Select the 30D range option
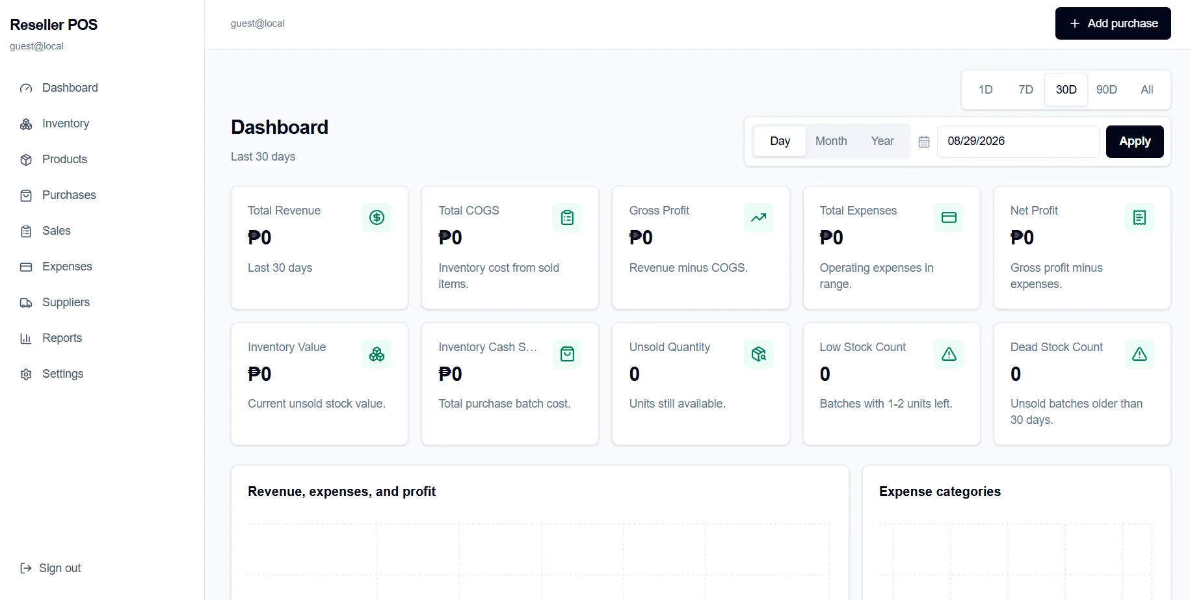 1066,90
